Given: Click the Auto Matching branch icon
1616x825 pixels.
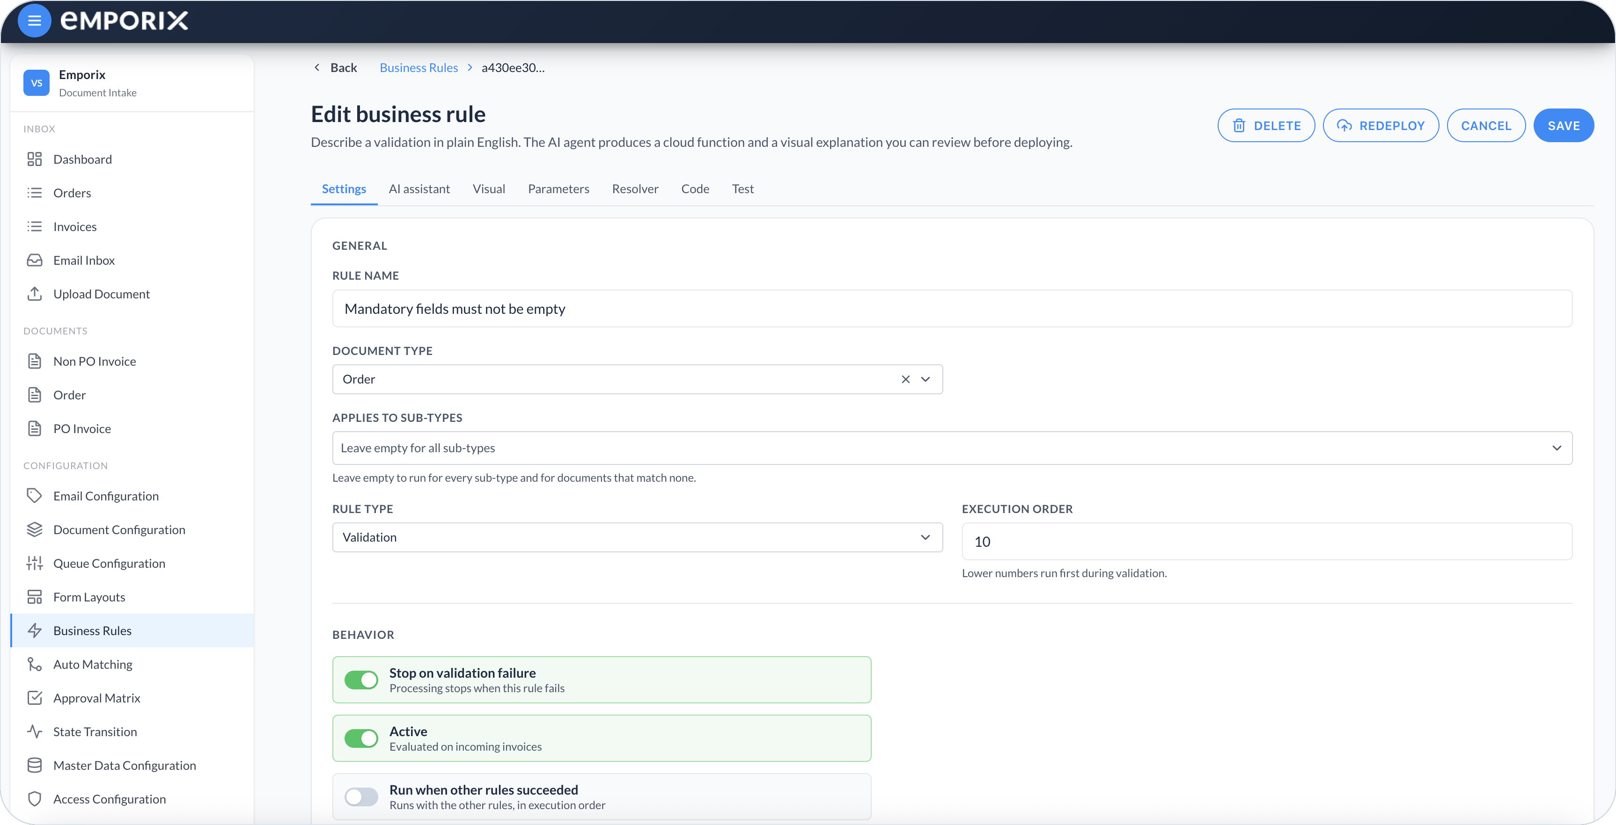Looking at the screenshot, I should coord(35,665).
